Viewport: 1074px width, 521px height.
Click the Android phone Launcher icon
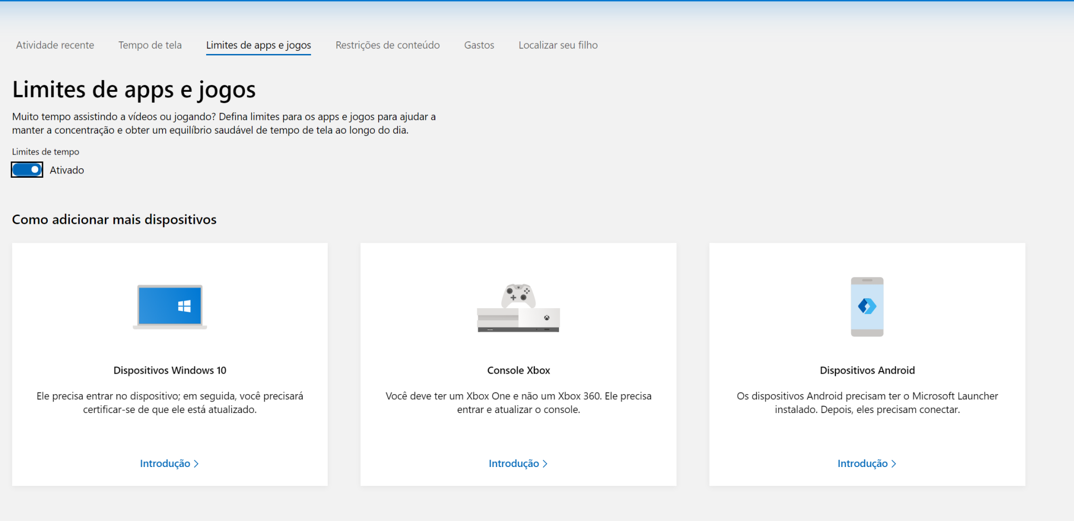coord(867,307)
